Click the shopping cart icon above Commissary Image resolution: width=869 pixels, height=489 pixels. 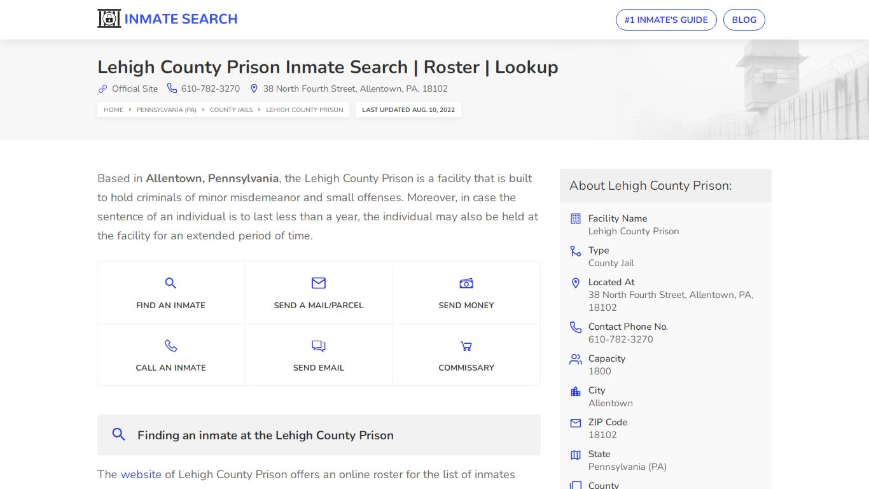click(x=466, y=346)
